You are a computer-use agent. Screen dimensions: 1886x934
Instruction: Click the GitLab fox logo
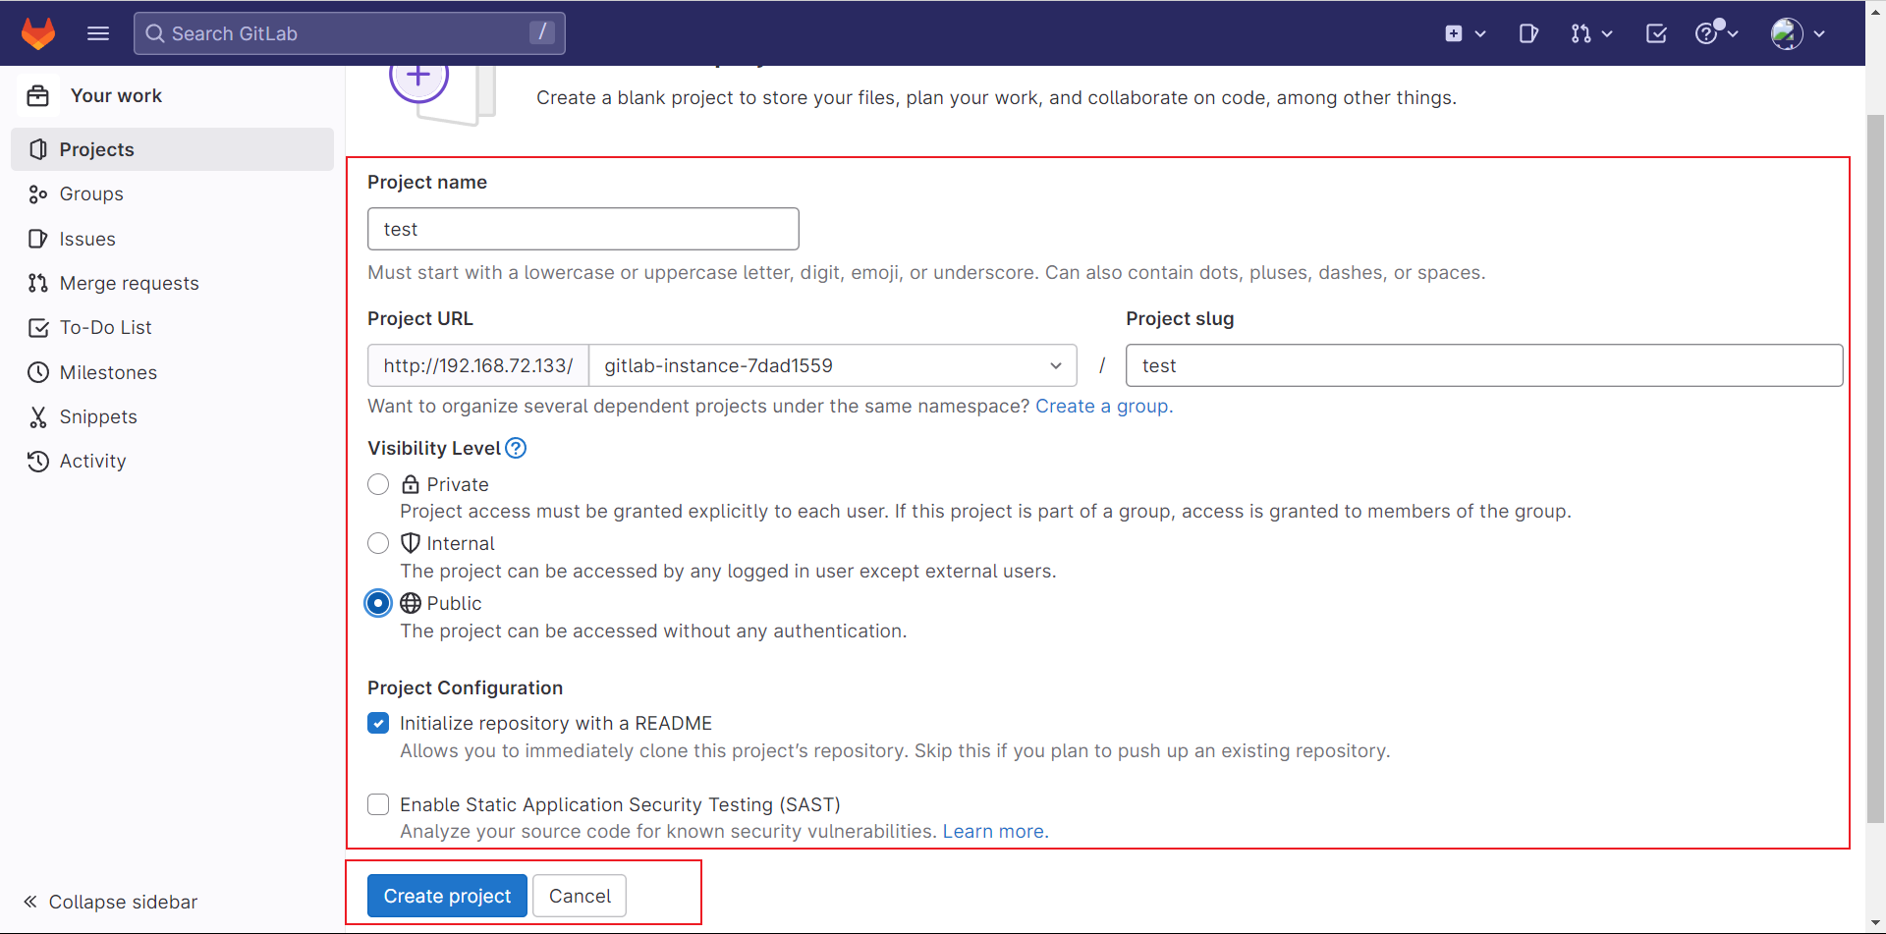pyautogui.click(x=38, y=33)
